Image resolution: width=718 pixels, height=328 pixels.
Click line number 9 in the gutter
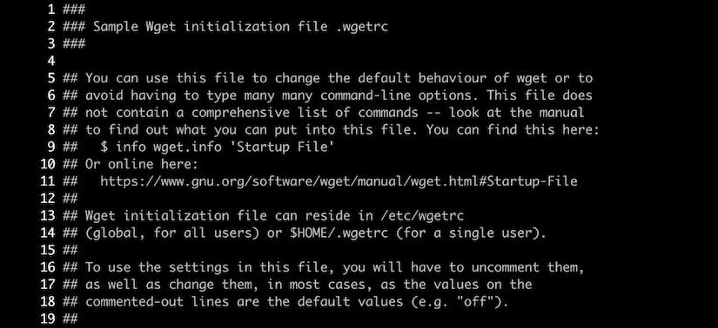tap(50, 148)
